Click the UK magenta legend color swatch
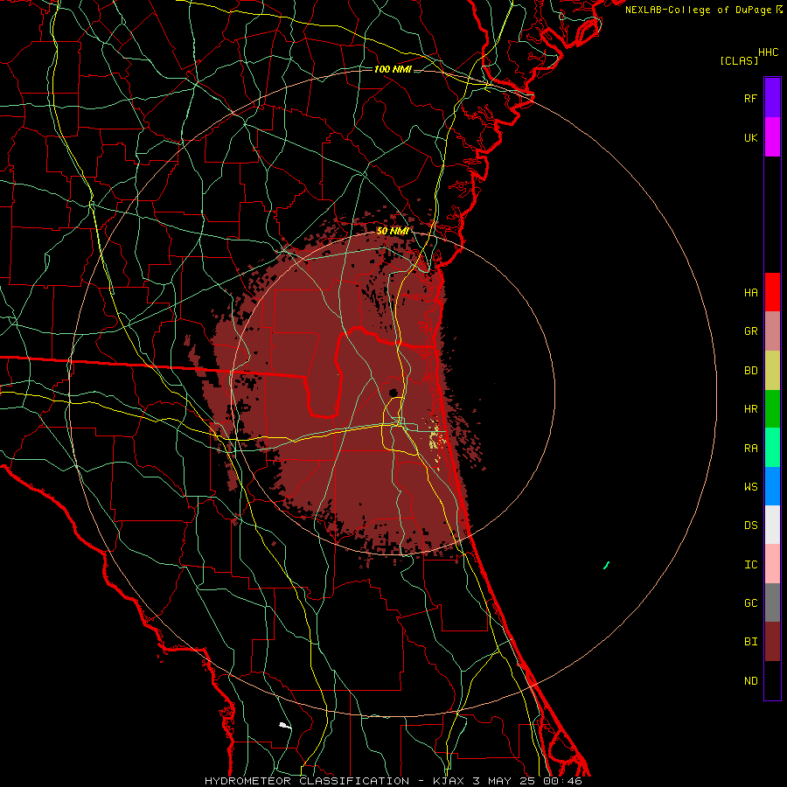The image size is (787, 787). coord(772,137)
